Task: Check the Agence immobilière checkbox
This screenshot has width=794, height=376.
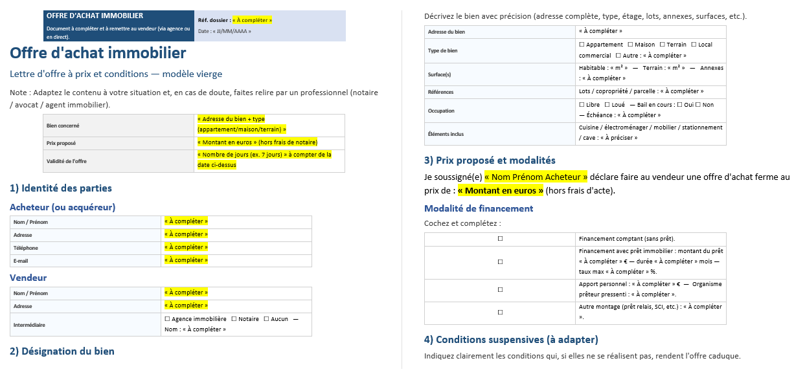Action: point(168,319)
